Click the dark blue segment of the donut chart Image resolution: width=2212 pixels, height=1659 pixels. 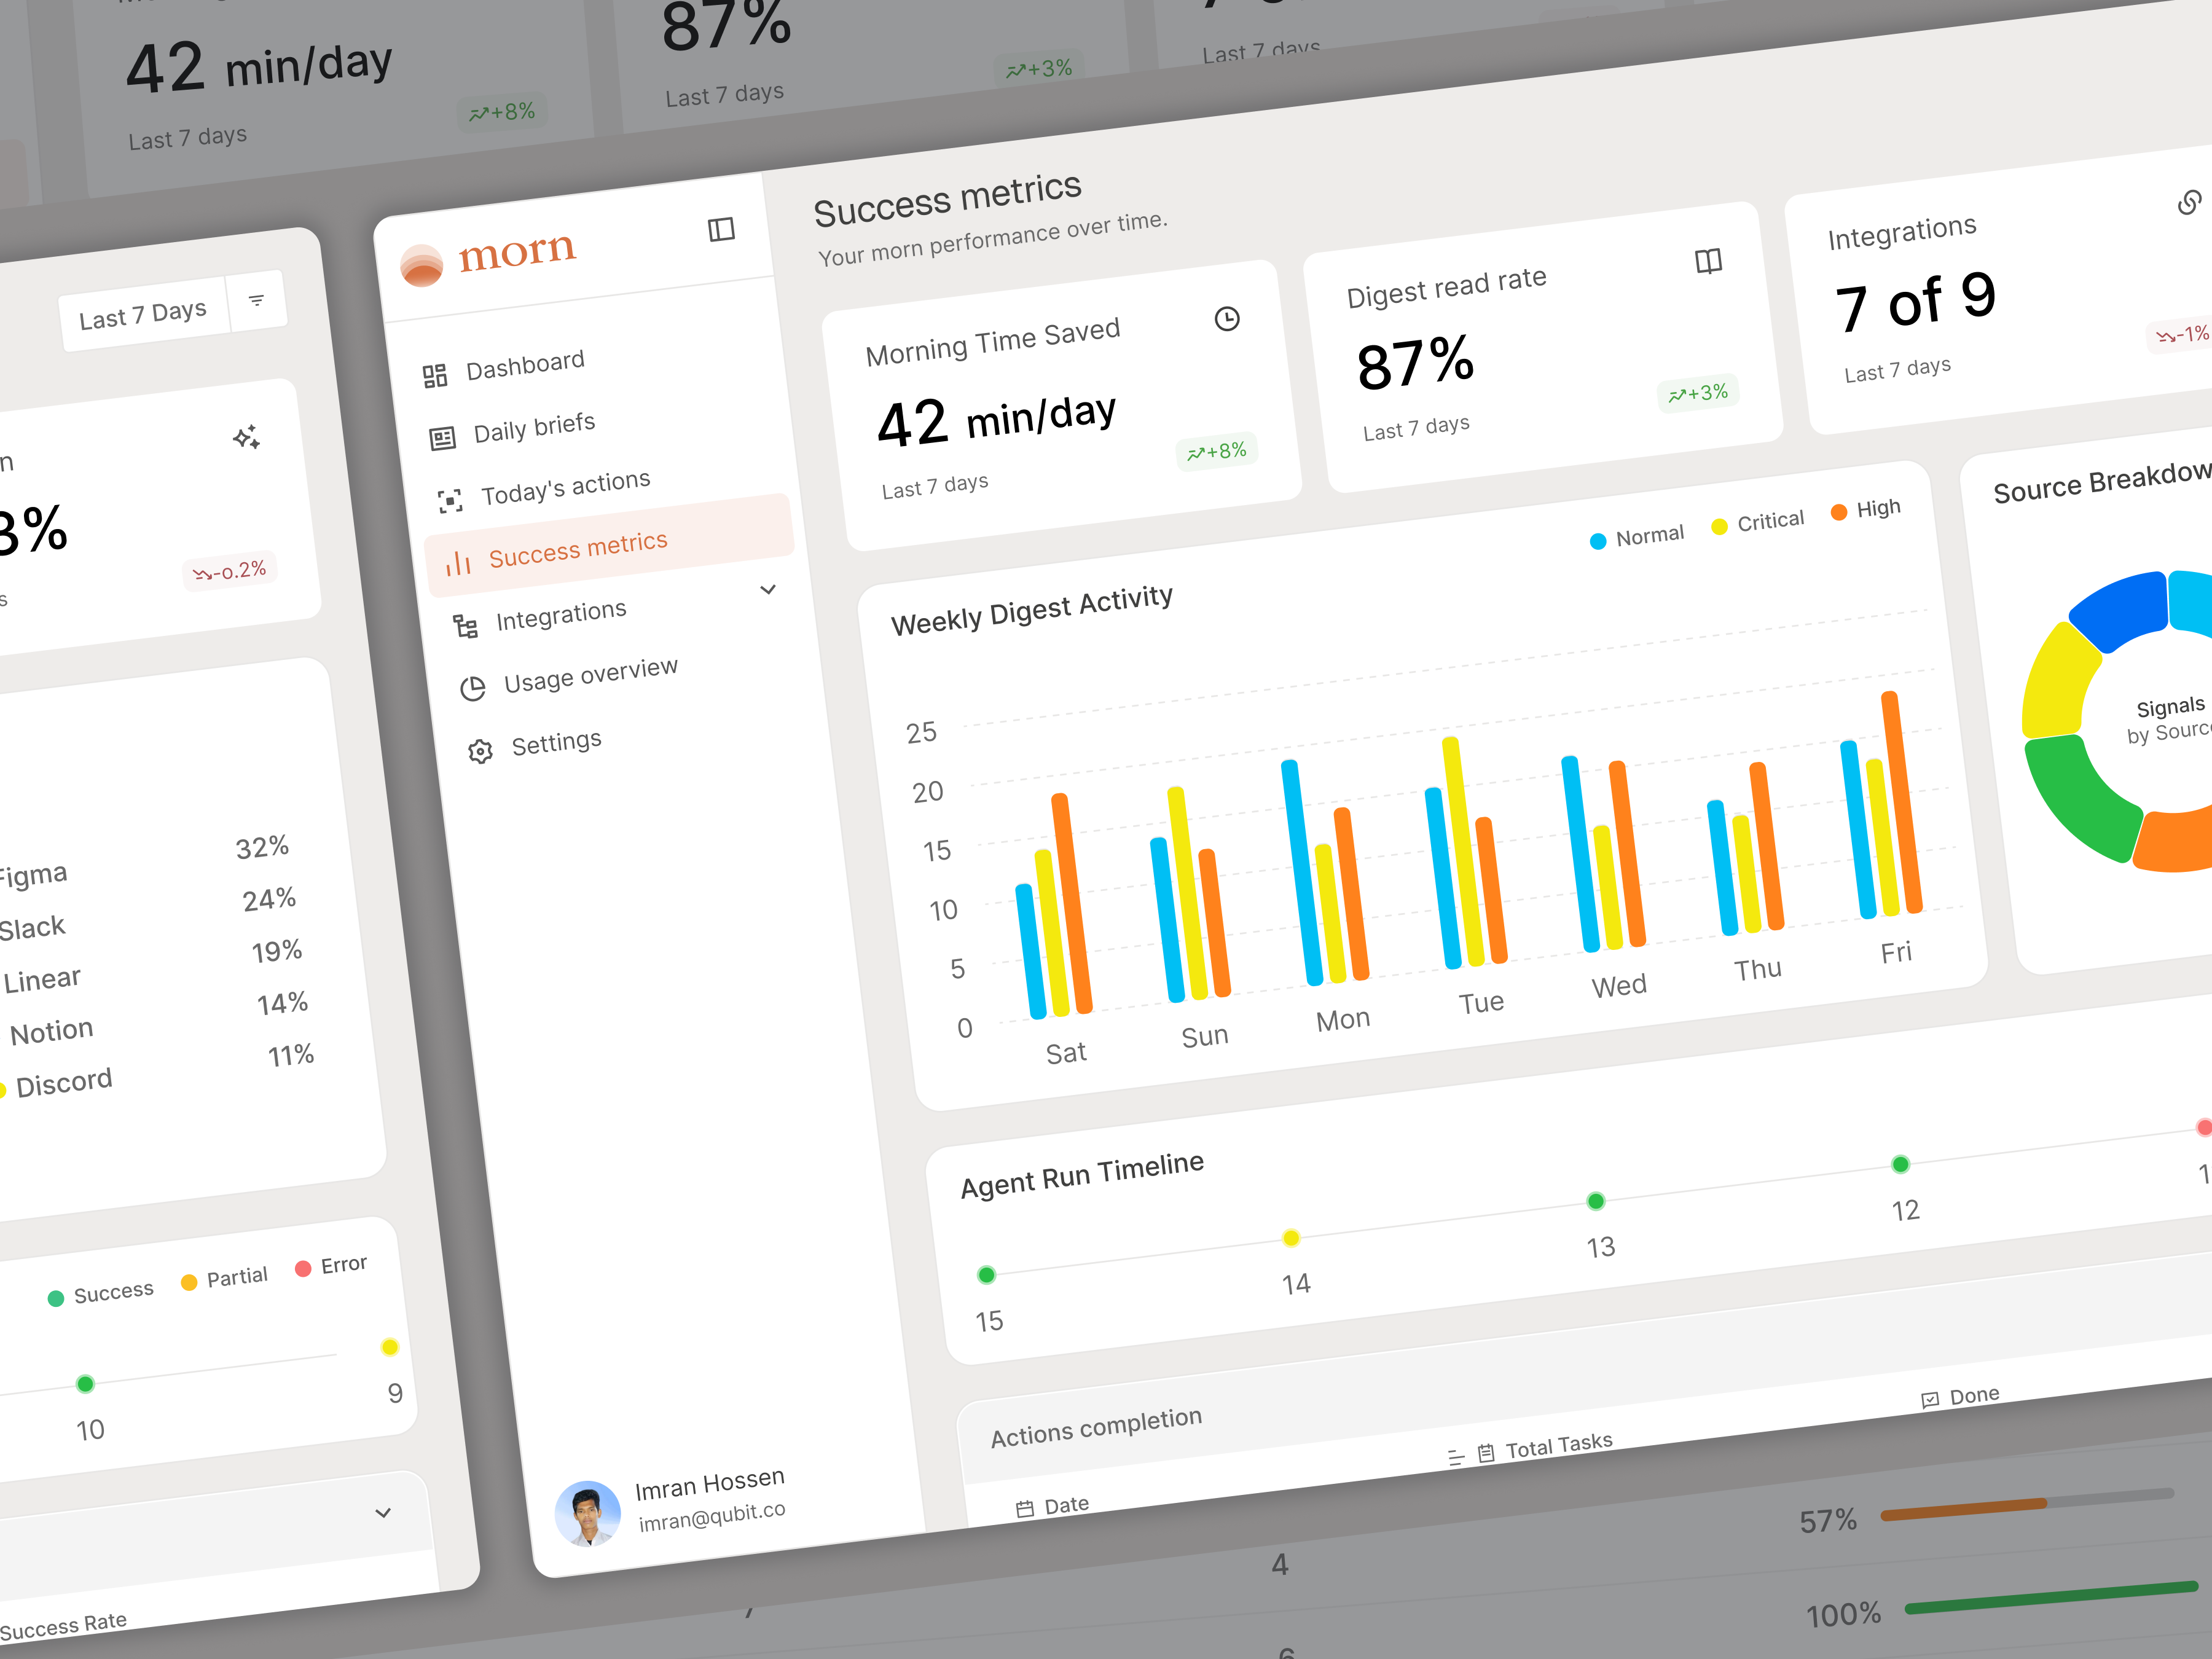point(2122,610)
